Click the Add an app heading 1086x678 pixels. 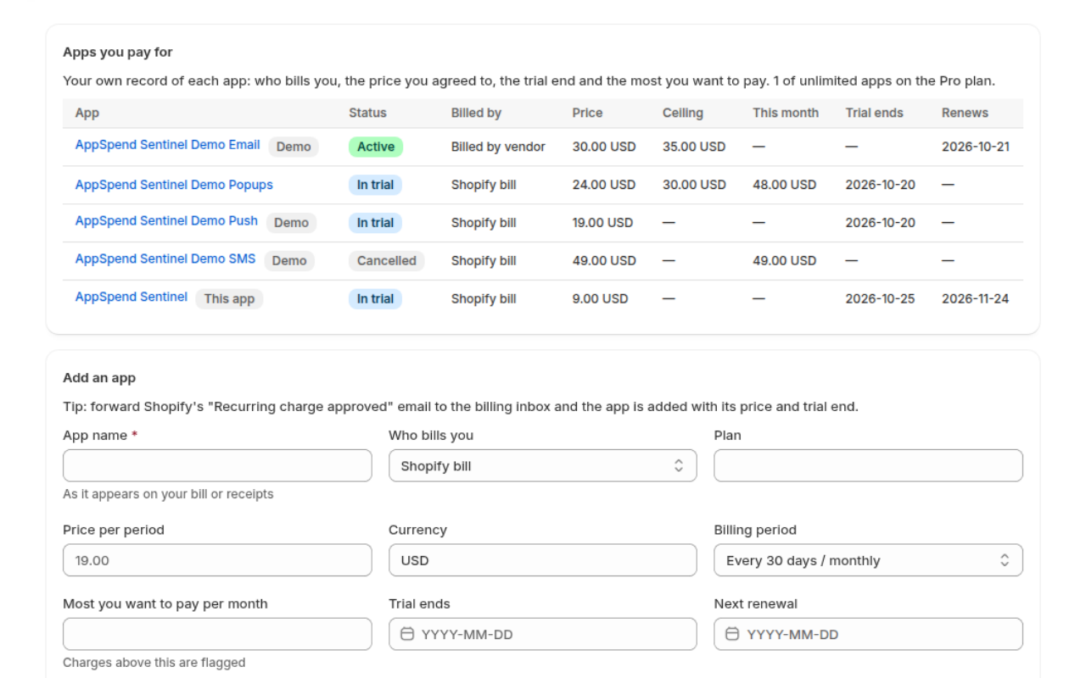99,378
